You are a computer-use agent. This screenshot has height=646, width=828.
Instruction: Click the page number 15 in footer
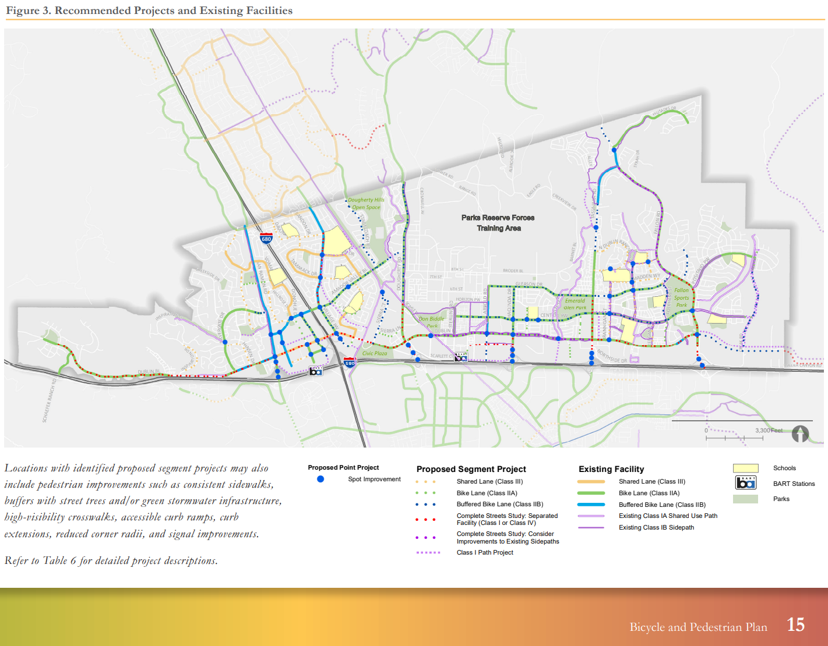(795, 625)
